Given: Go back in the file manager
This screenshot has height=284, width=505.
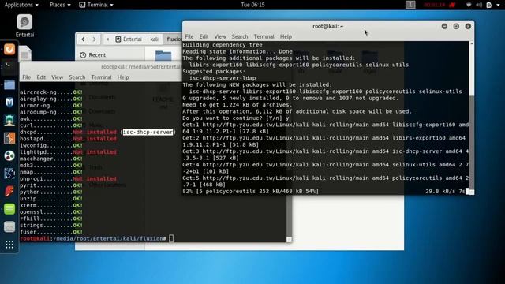Looking at the screenshot, I should (x=83, y=39).
